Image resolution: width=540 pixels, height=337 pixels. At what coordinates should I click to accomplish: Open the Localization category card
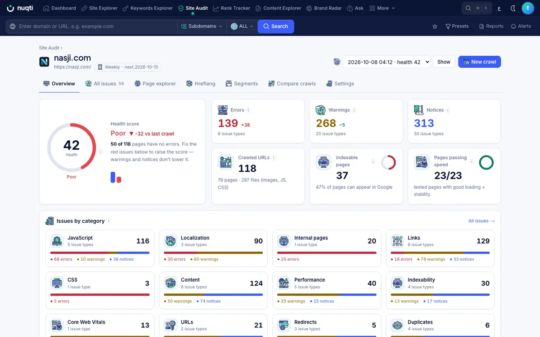click(213, 248)
